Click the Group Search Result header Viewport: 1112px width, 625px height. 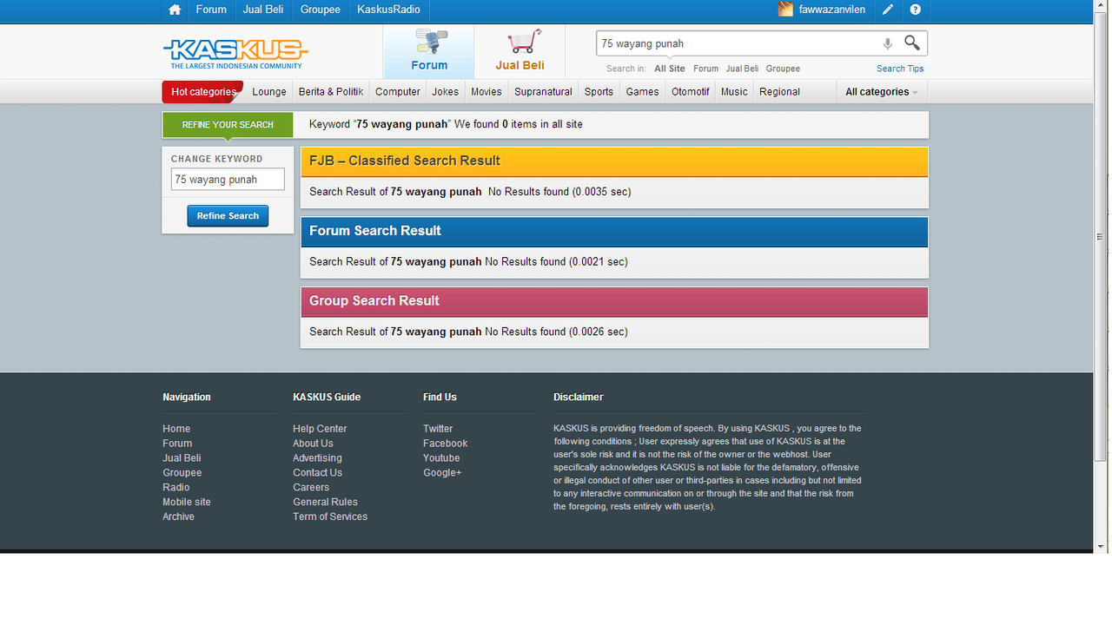tap(614, 301)
